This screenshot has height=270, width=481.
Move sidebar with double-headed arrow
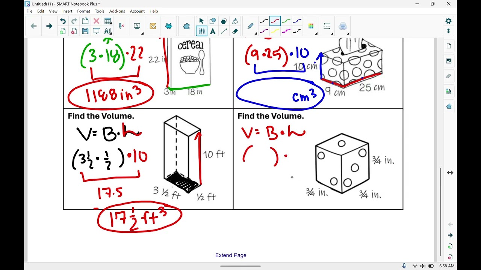(450, 172)
